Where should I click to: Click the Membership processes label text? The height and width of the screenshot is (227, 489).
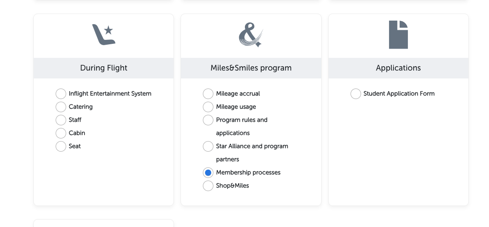tap(248, 172)
